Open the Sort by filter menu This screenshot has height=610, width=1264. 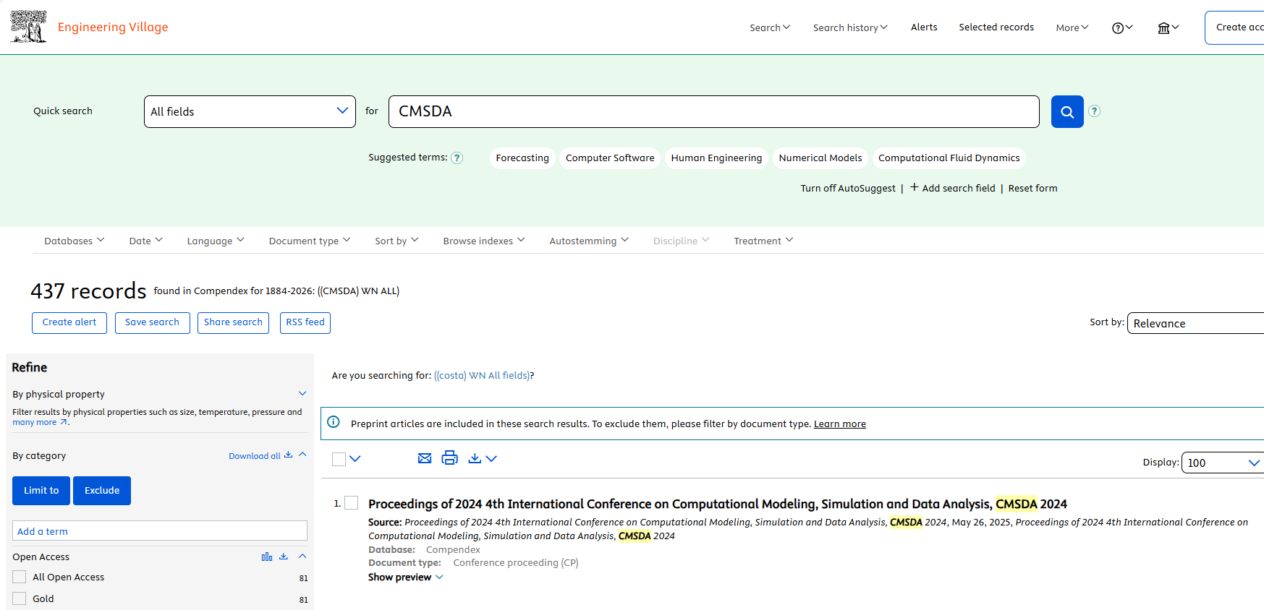click(396, 241)
